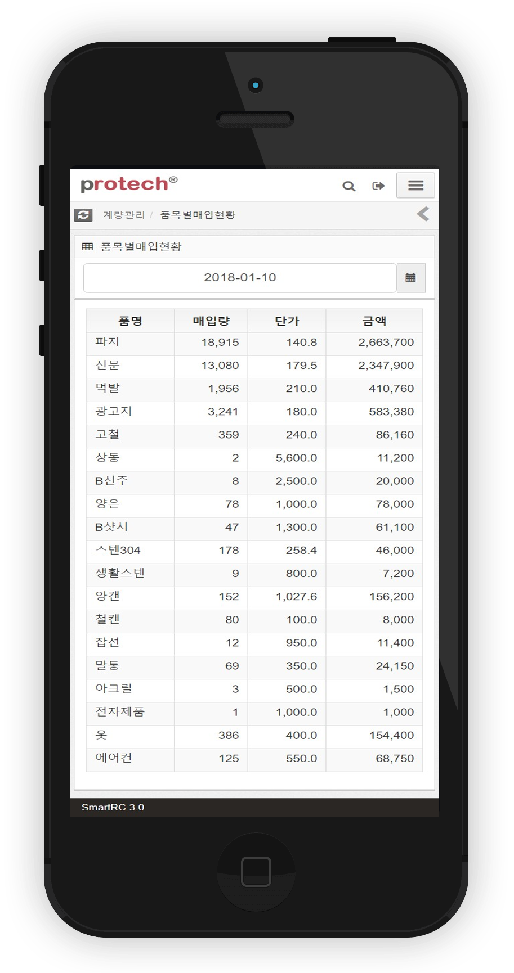The image size is (514, 973).
Task: Select the 신문 row name
Action: click(x=107, y=365)
